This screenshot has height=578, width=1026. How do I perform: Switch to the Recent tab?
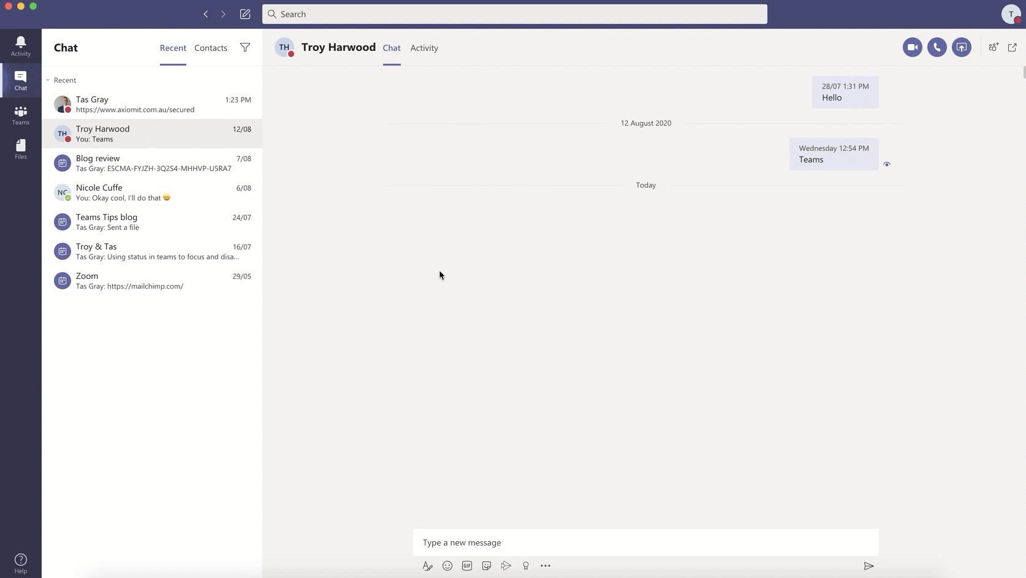pyautogui.click(x=173, y=48)
